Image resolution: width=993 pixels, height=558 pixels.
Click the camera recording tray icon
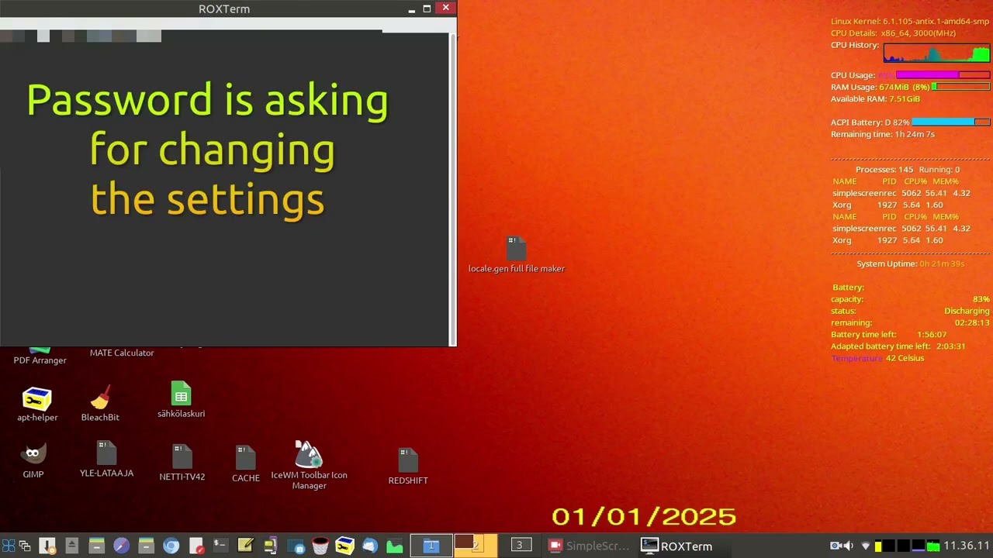[836, 546]
